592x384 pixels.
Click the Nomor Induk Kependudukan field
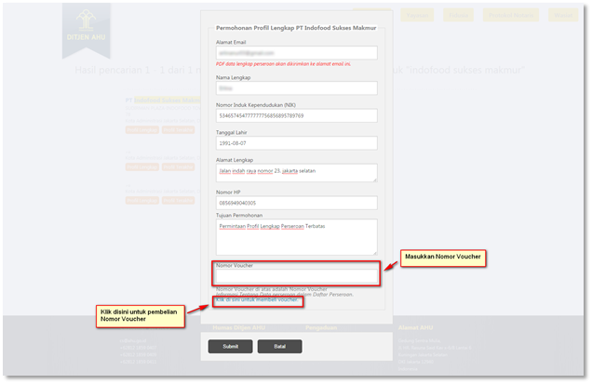(296, 116)
